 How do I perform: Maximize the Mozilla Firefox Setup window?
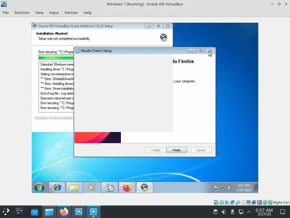point(201,51)
